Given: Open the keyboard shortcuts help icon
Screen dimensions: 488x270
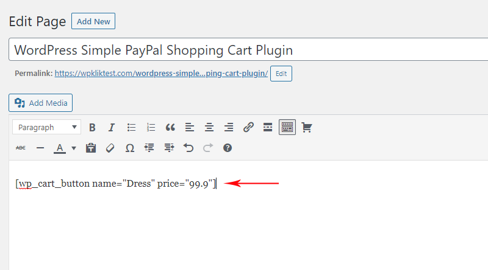Looking at the screenshot, I should 228,148.
